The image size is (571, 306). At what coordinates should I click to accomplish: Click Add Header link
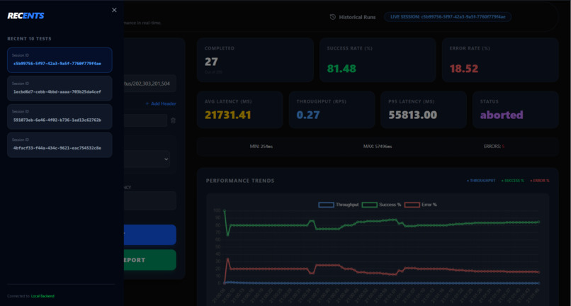[161, 104]
